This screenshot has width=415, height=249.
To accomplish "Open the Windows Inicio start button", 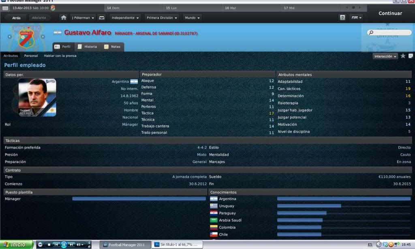I will (x=17, y=245).
